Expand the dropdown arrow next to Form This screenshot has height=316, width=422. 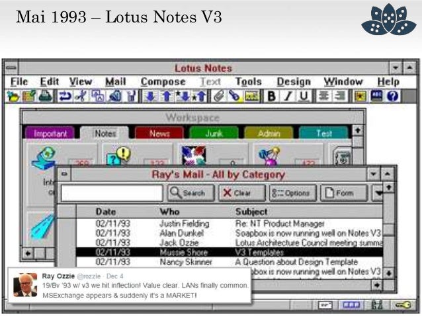click(378, 193)
